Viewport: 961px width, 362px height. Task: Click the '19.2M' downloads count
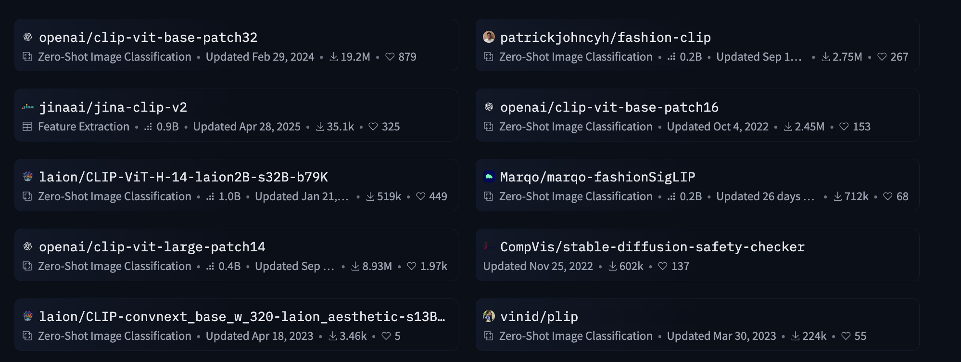pyautogui.click(x=355, y=57)
